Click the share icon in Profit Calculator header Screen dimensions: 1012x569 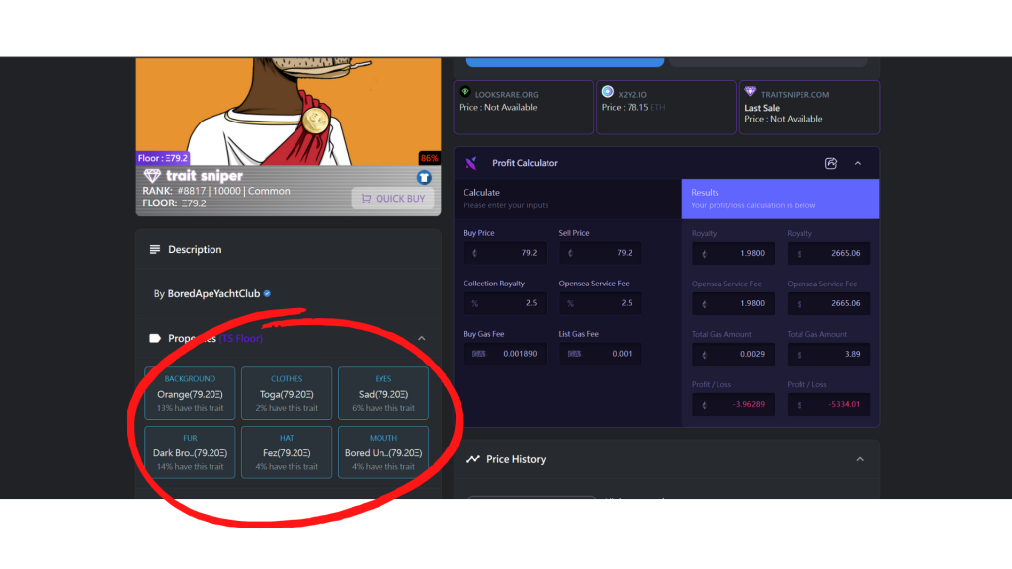point(830,163)
